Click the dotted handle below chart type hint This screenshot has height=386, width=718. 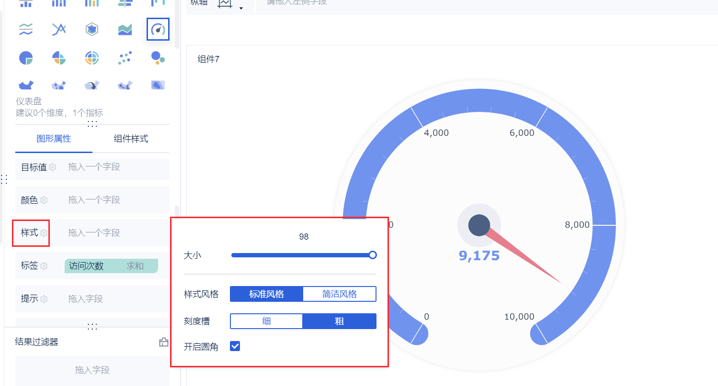[92, 124]
